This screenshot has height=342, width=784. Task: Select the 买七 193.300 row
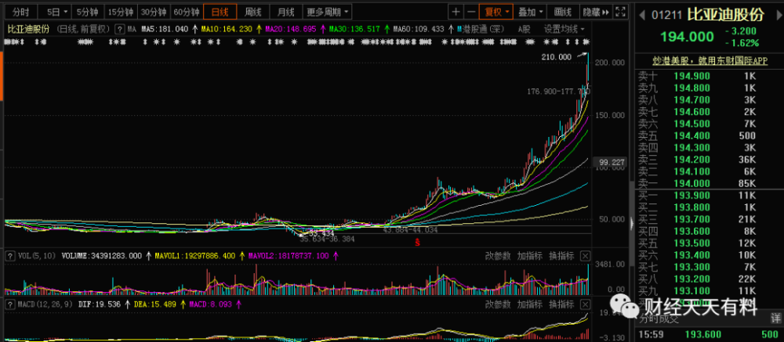pyautogui.click(x=707, y=267)
